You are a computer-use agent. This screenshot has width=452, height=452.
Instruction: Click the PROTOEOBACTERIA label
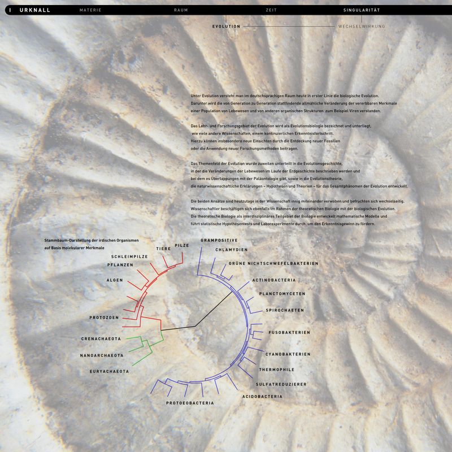[x=190, y=403]
